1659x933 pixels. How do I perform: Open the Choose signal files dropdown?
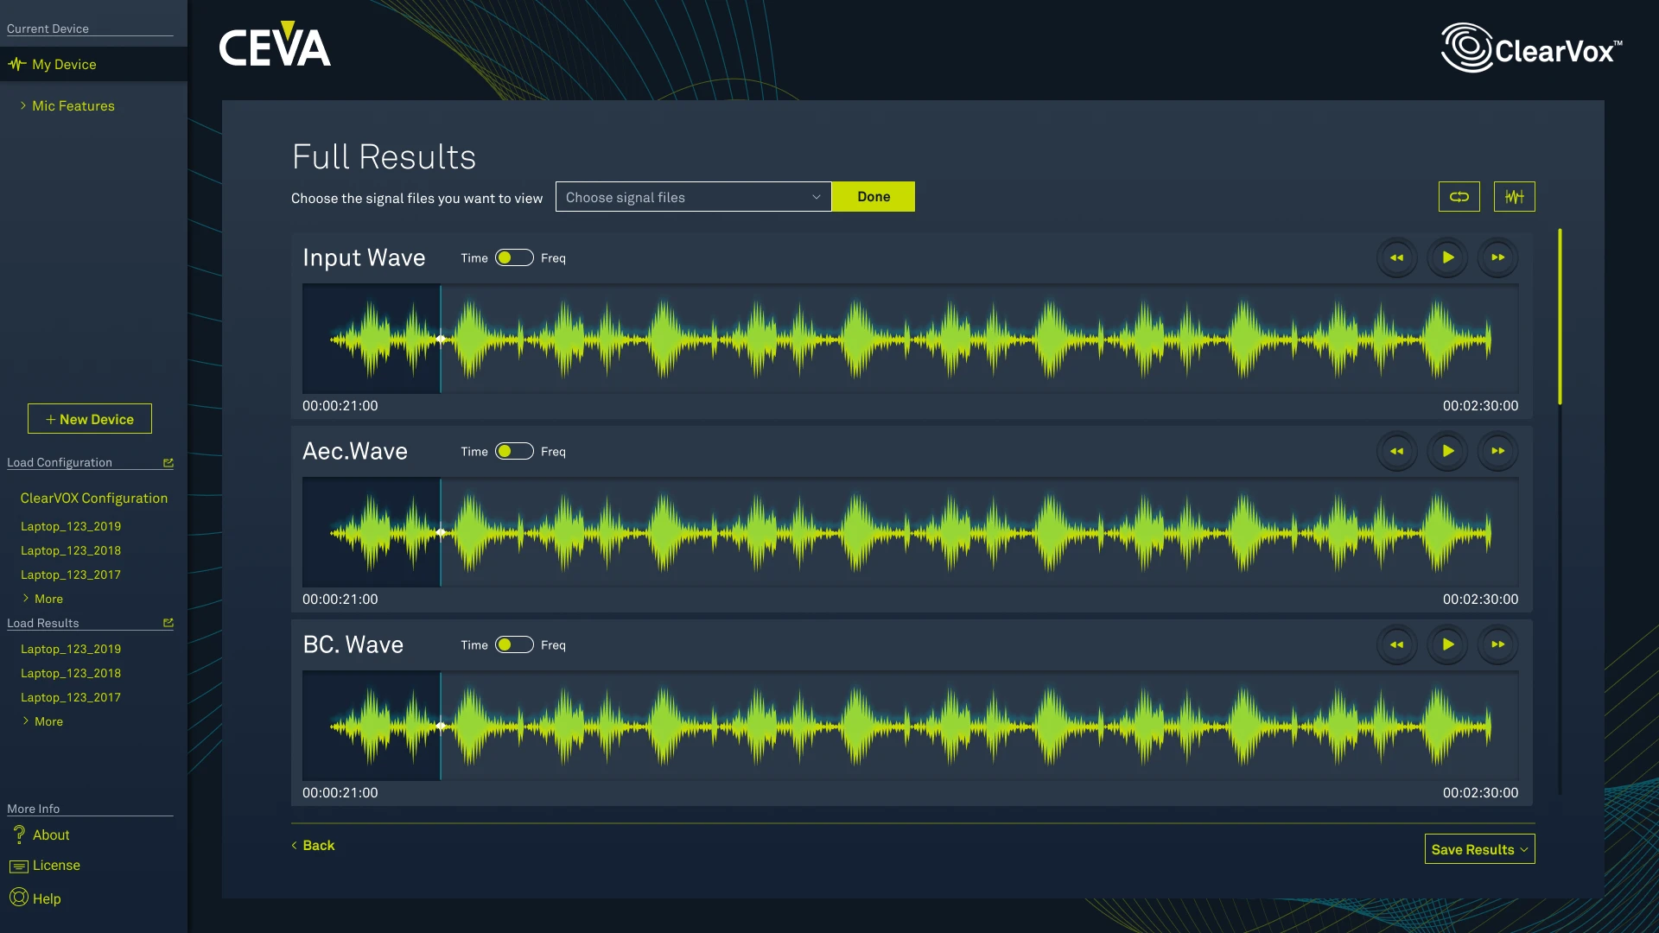692,197
